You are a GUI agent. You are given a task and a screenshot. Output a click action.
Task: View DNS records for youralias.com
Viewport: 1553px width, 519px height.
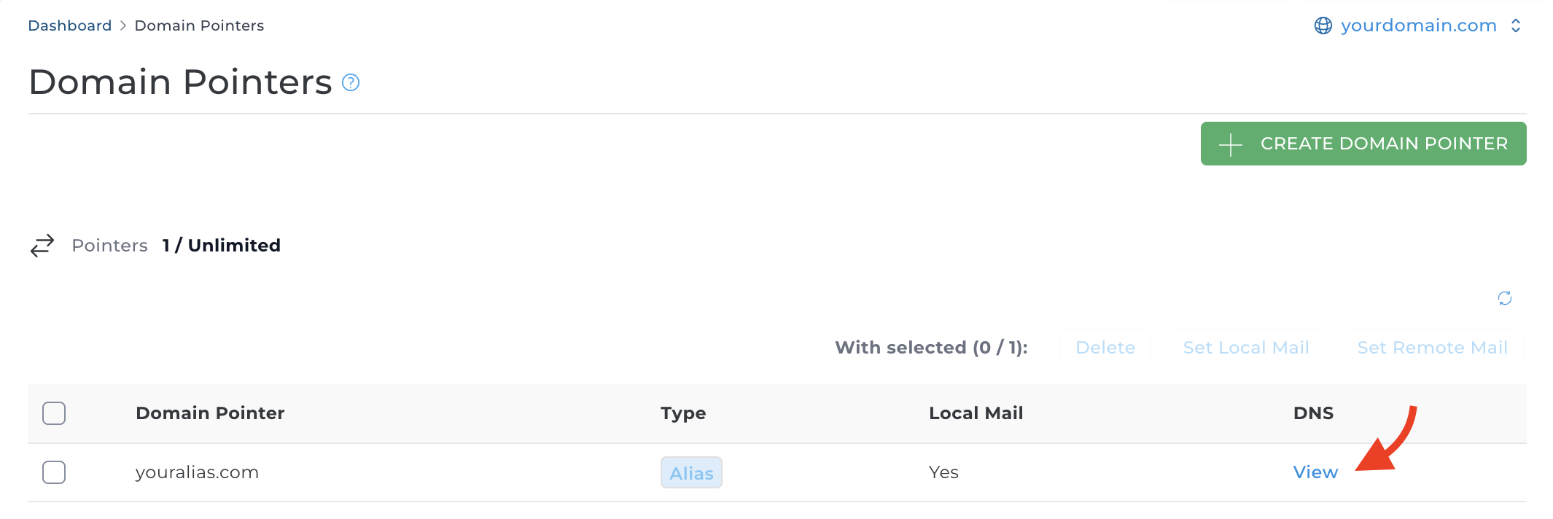click(x=1315, y=472)
